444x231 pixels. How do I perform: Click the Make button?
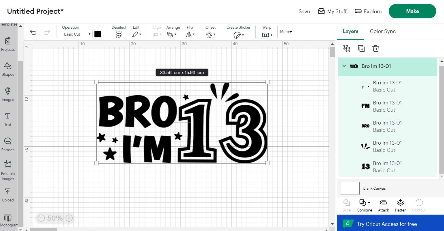(x=412, y=11)
